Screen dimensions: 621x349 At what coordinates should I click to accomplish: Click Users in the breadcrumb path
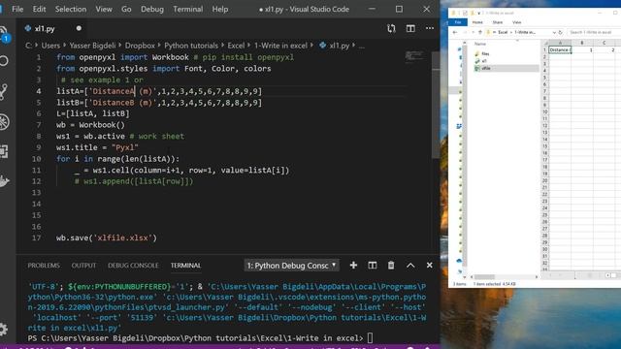click(50, 46)
